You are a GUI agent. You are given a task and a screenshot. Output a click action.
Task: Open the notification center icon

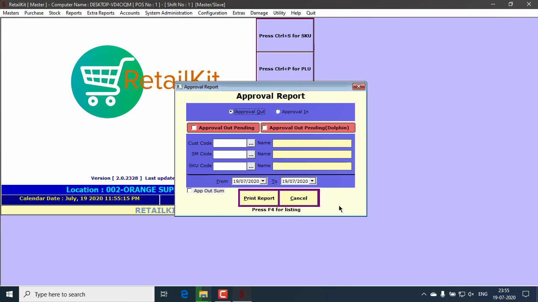pyautogui.click(x=526, y=294)
